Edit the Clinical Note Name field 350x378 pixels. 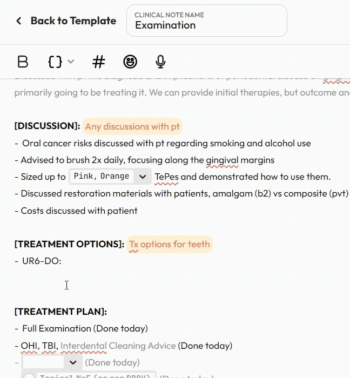(x=206, y=25)
